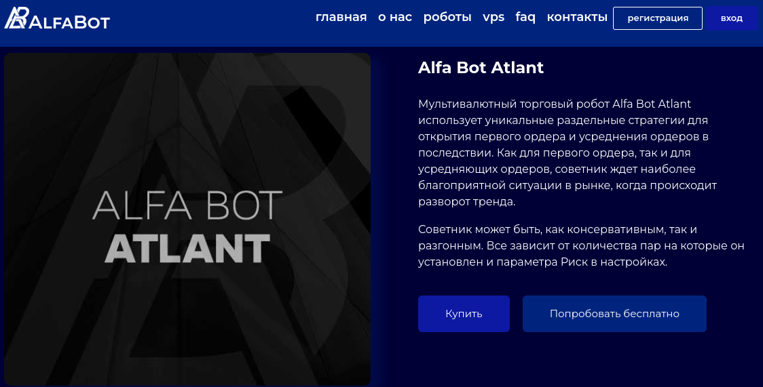Click the ALFA BOT text in banner image
Viewport: 763px width, 387px height.
click(x=187, y=205)
